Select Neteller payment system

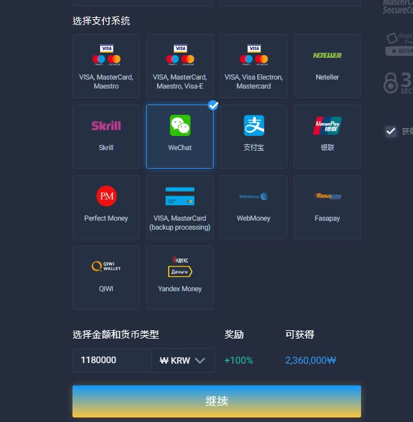pyautogui.click(x=327, y=66)
